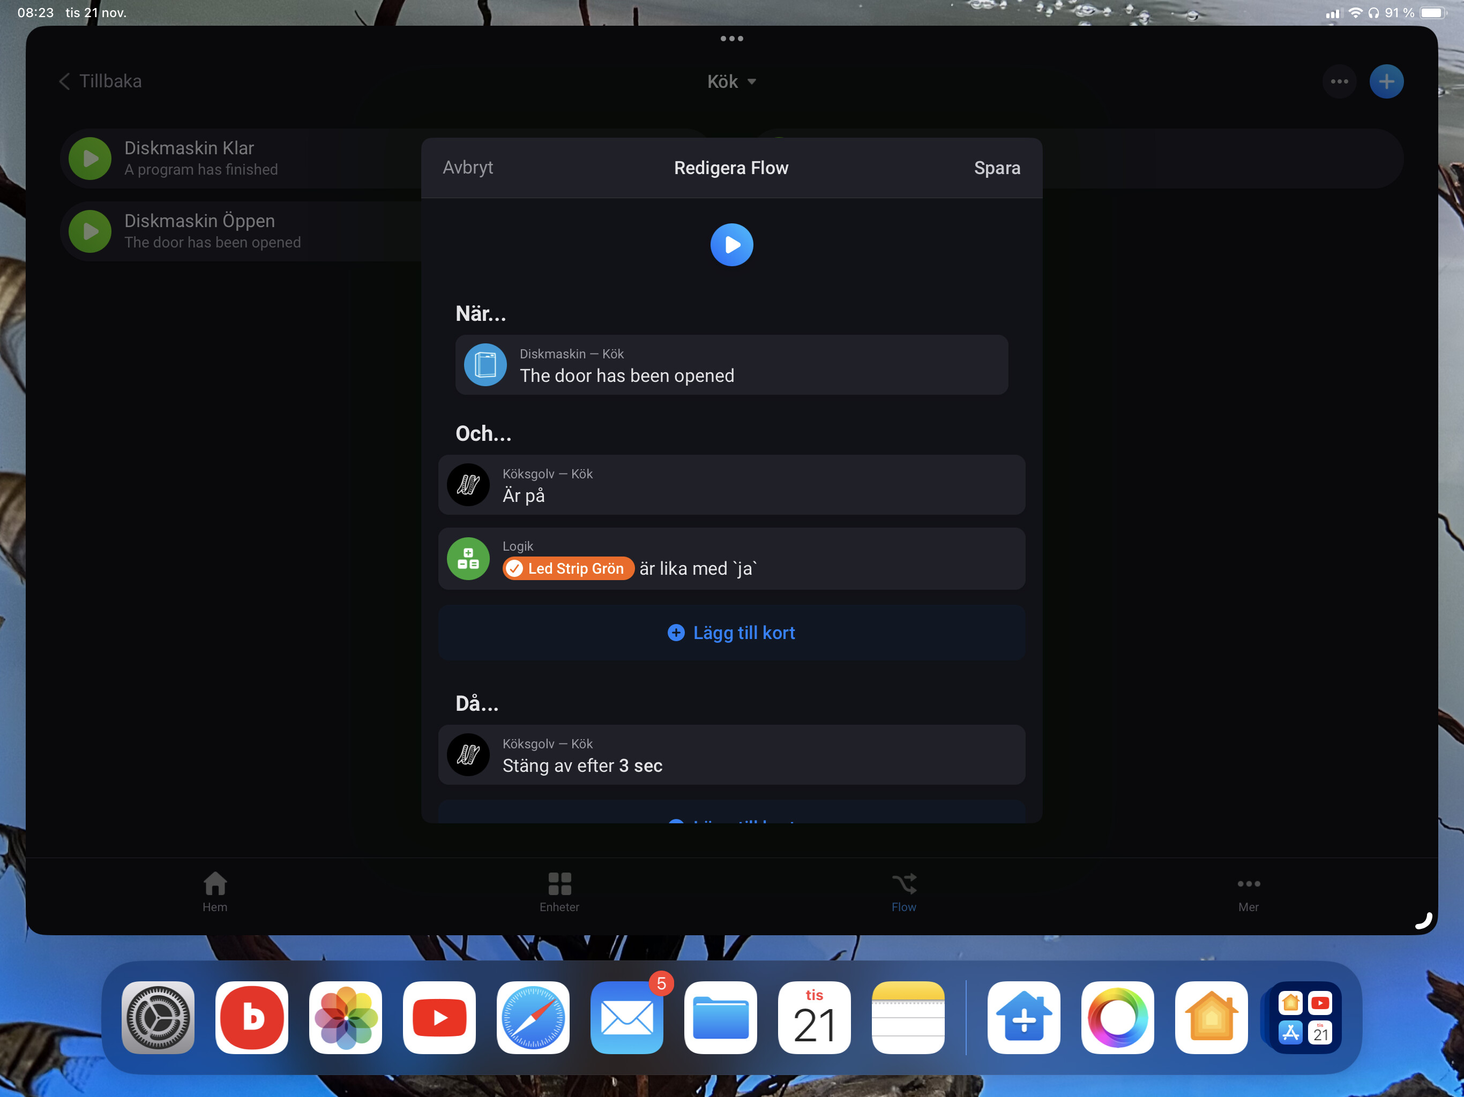Click the dishwasher icon in När card
Viewport: 1464px width, 1097px height.
point(485,365)
